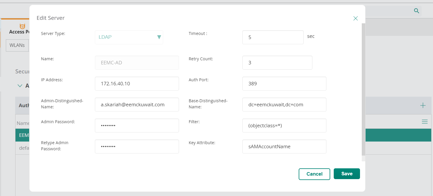Click the Retype Admin Password field

(137, 146)
